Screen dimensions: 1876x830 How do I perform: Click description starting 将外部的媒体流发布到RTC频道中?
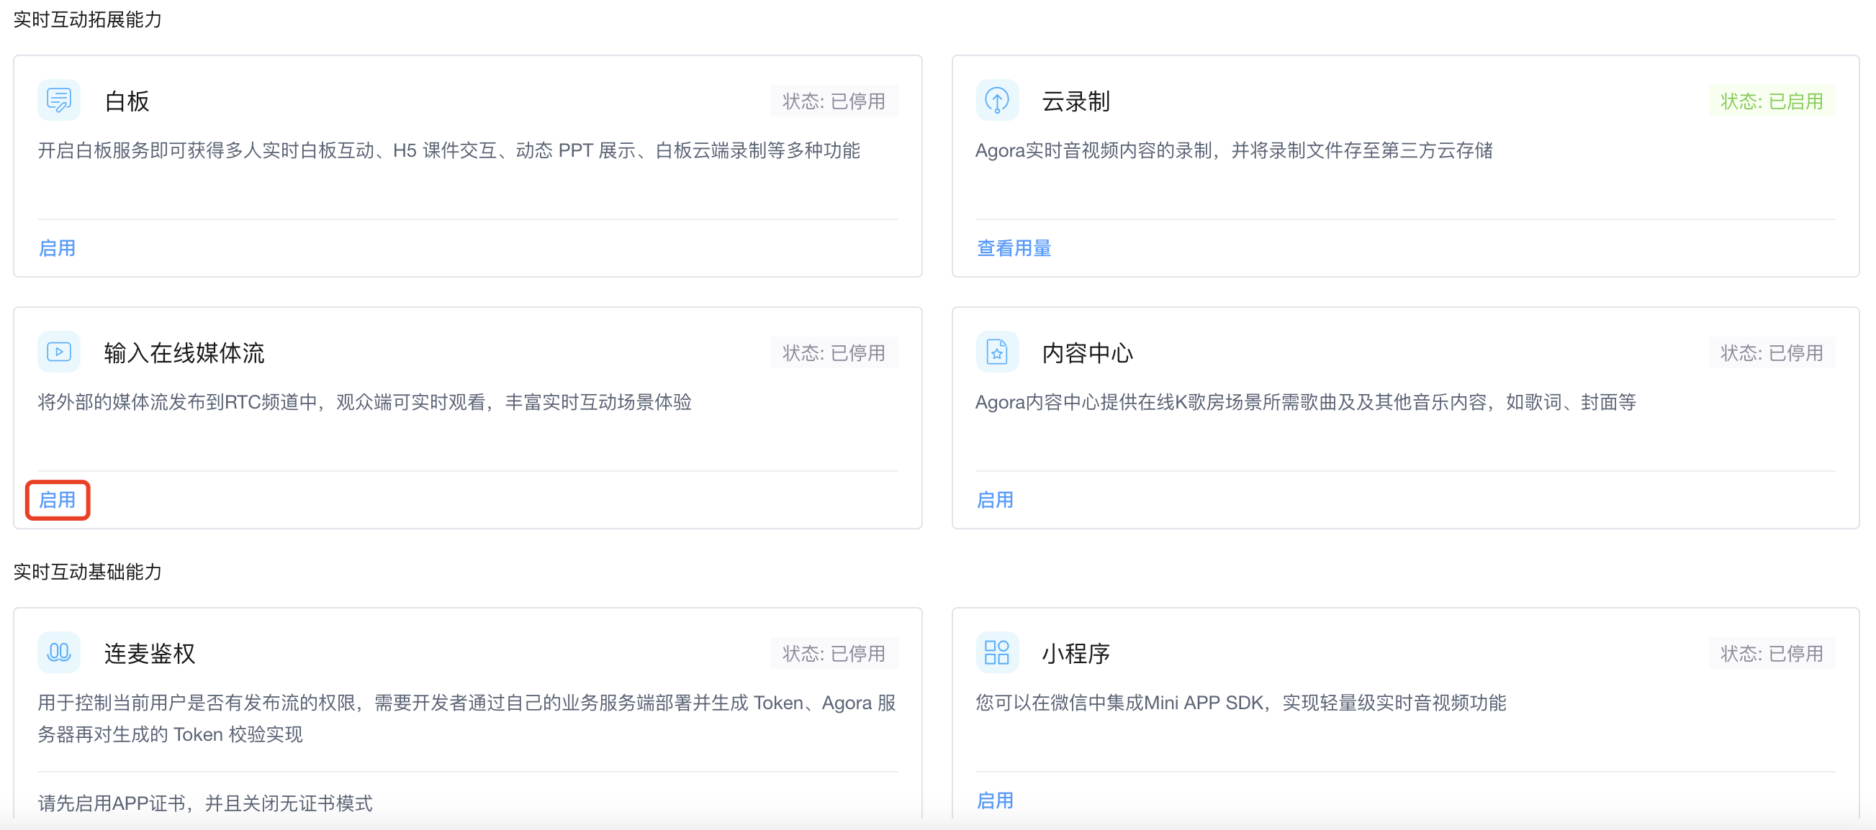point(364,402)
